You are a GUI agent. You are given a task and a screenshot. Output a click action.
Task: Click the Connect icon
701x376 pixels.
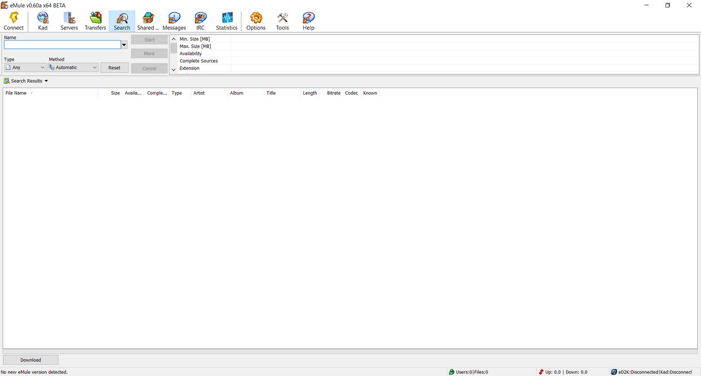tap(14, 20)
